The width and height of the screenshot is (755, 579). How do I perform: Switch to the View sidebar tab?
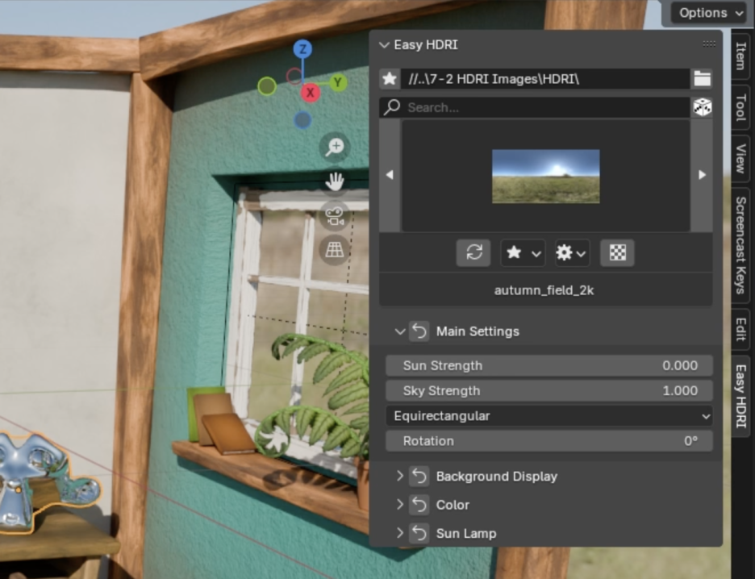click(x=741, y=158)
